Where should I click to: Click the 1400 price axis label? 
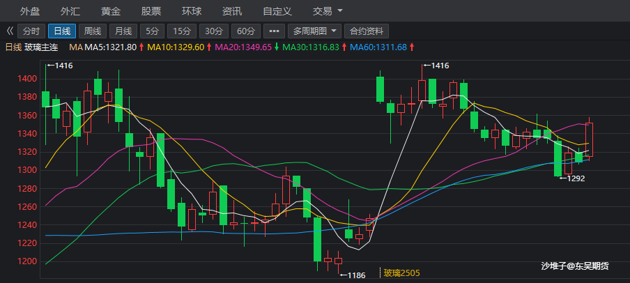(27, 79)
